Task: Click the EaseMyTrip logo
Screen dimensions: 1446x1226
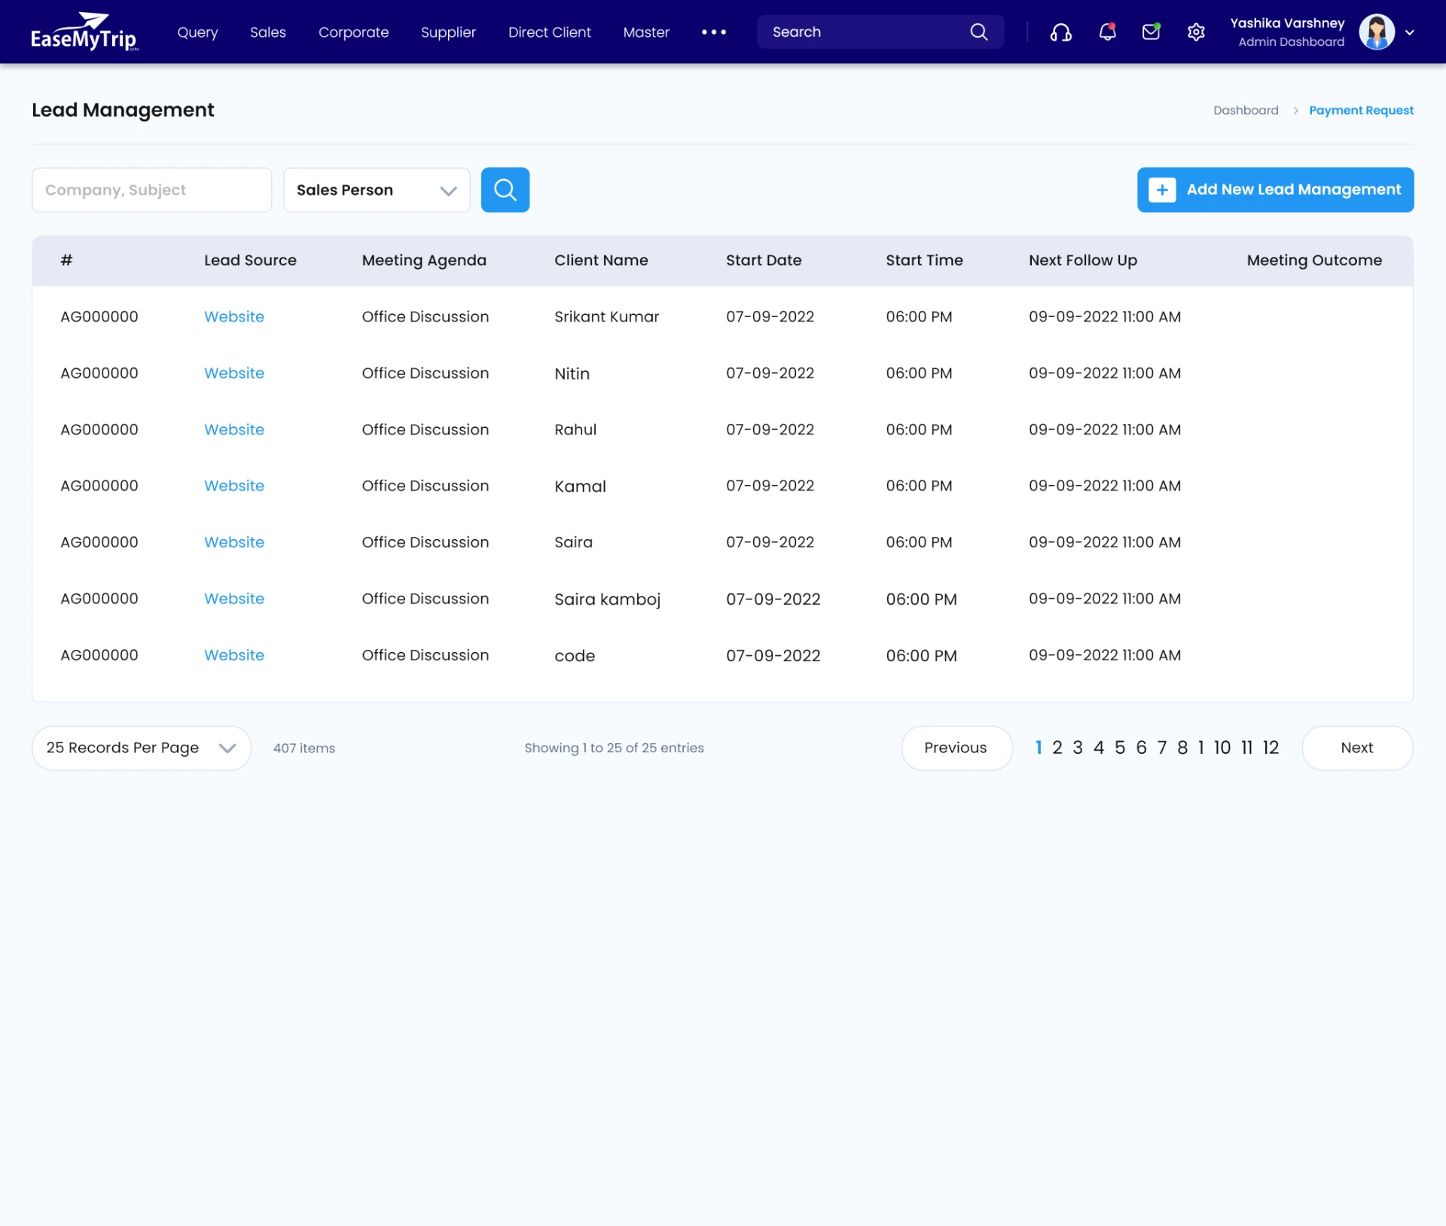Action: tap(84, 32)
